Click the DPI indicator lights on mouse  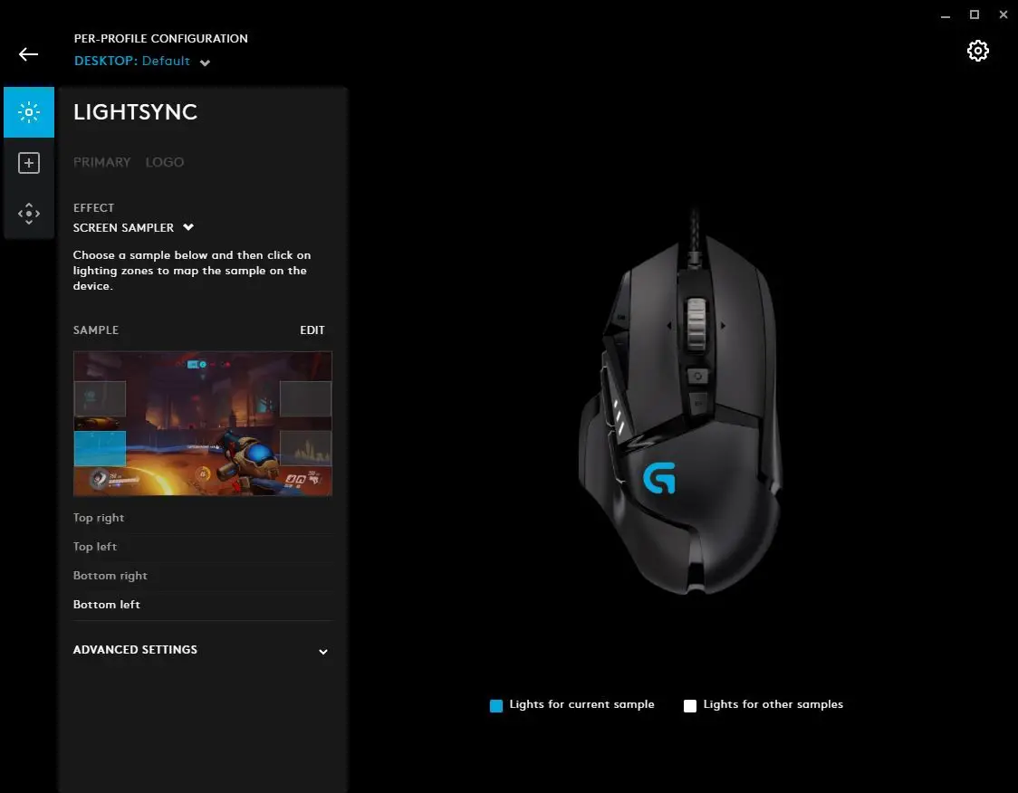[x=617, y=416]
